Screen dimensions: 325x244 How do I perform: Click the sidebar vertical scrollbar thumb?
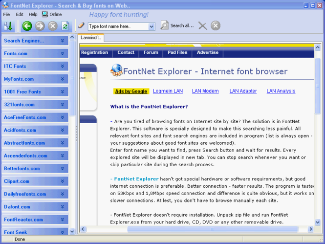tap(72, 79)
